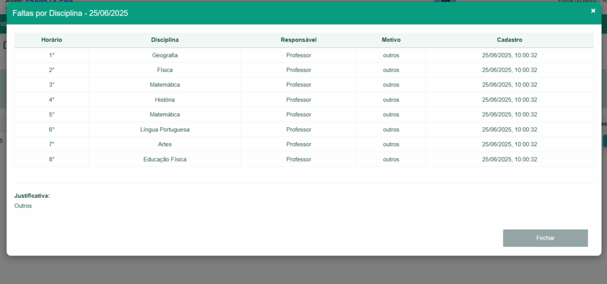The image size is (607, 284).
Task: Click the História discipline cell
Action: pyautogui.click(x=165, y=99)
